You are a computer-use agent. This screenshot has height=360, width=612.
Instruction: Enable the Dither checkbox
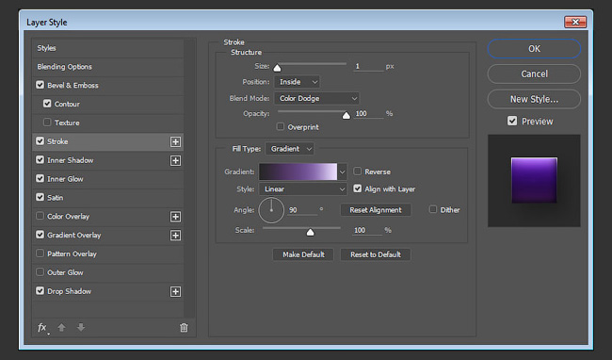433,209
